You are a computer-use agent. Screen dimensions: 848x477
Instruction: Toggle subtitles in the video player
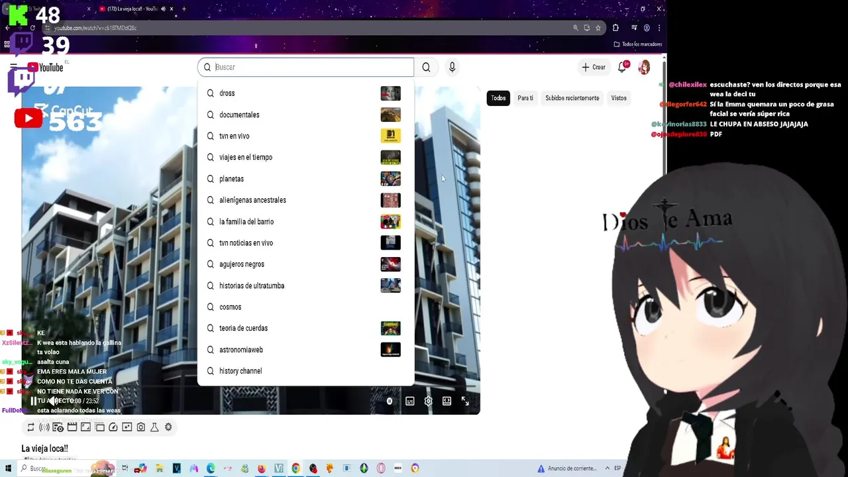(410, 401)
